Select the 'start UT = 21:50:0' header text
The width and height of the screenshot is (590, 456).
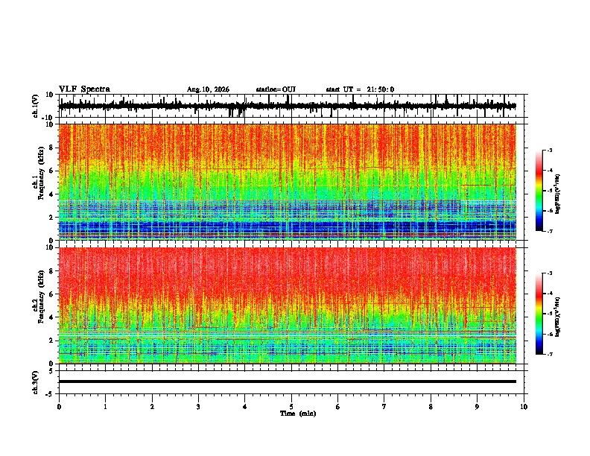(x=360, y=89)
